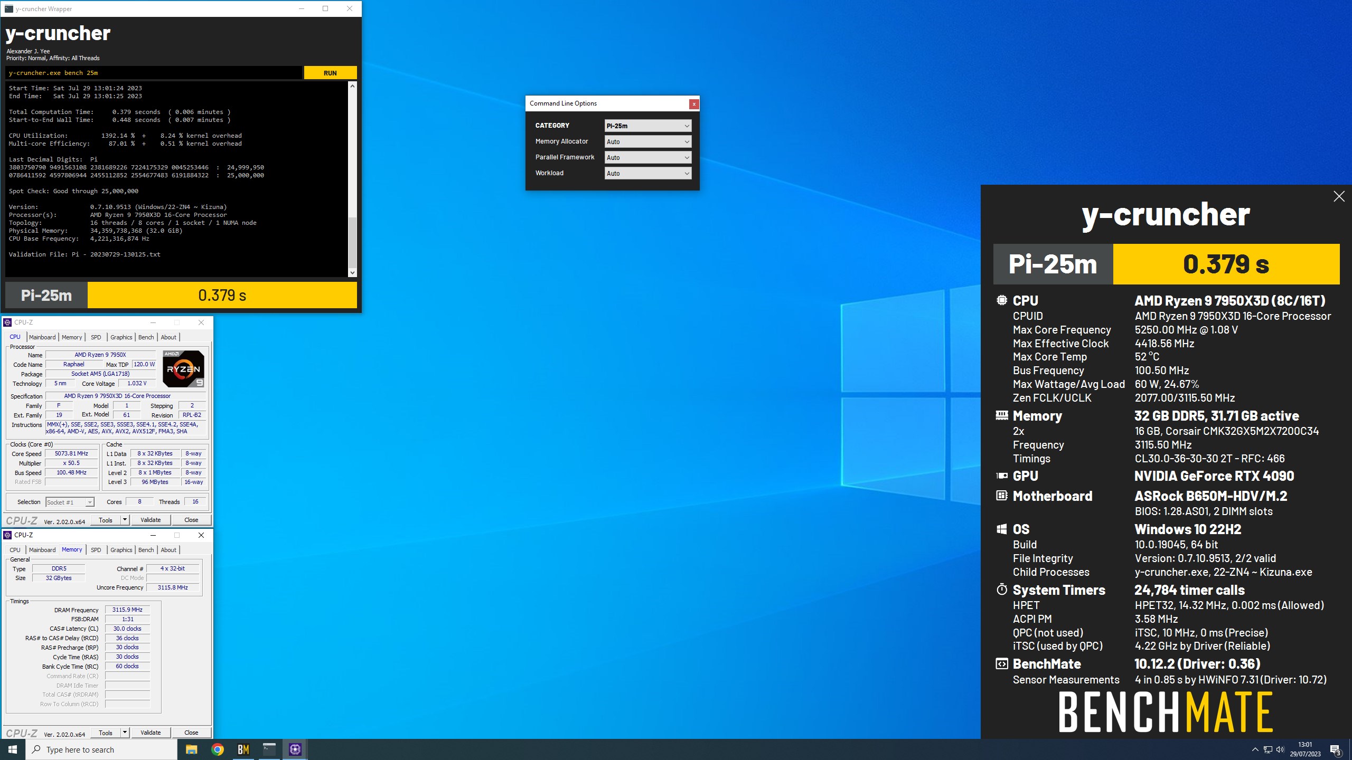Click the yellow 0.379 s result in y-cruncher window
This screenshot has height=760, width=1352.
click(x=222, y=295)
